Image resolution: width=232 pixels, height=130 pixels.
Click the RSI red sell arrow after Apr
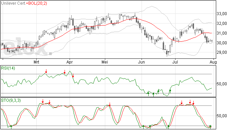(73, 76)
